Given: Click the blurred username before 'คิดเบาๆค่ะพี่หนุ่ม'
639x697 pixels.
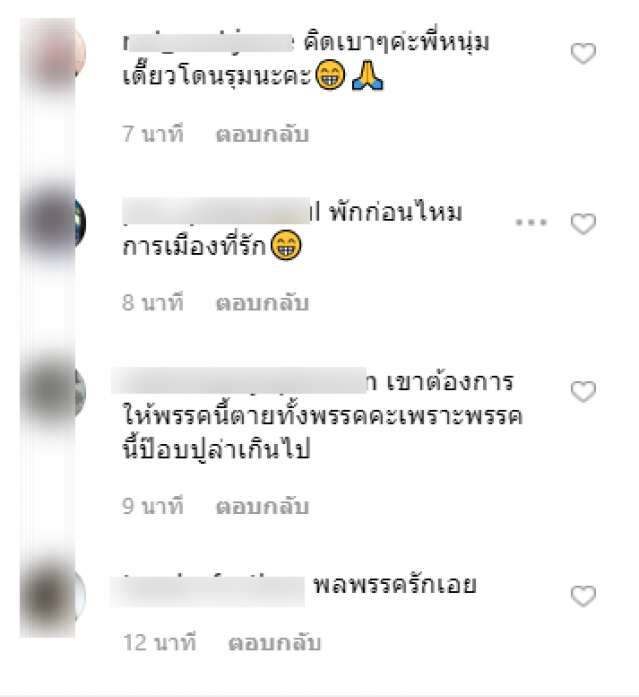Looking at the screenshot, I should click(208, 44).
